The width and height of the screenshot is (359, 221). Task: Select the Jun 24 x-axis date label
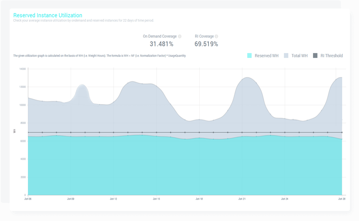coord(284,199)
